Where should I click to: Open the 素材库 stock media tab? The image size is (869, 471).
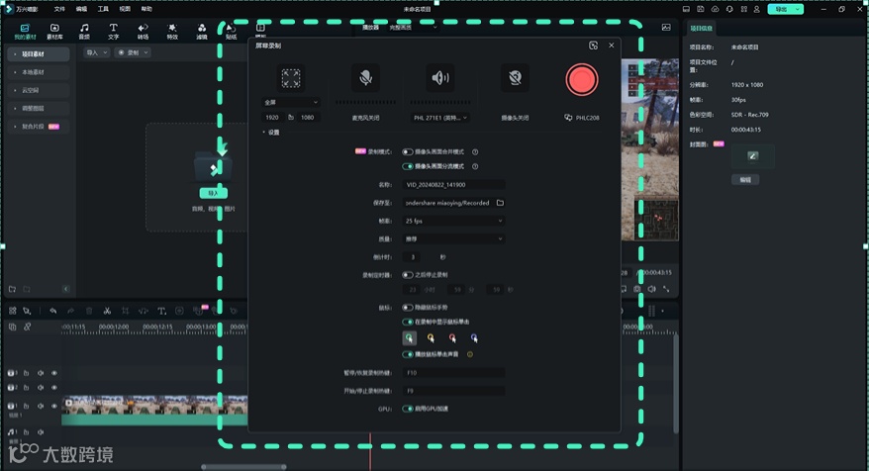54,31
